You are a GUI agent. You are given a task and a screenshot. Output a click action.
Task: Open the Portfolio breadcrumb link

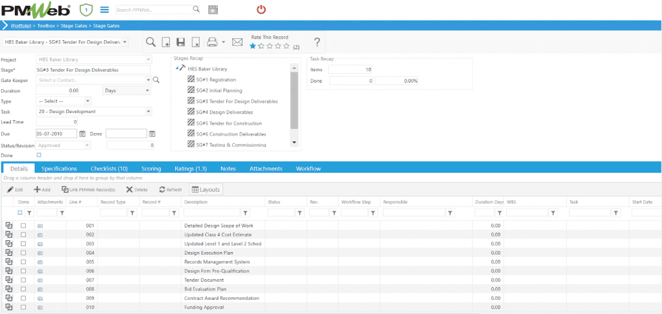click(x=21, y=25)
